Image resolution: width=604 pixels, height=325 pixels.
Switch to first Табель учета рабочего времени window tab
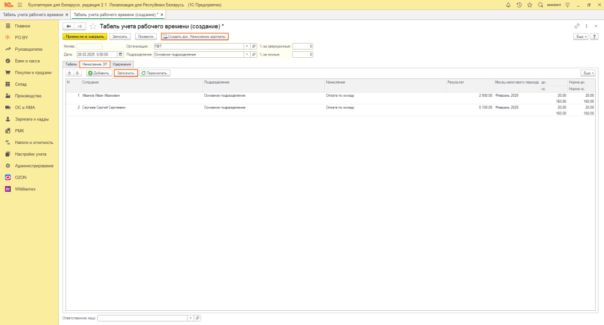pos(33,15)
